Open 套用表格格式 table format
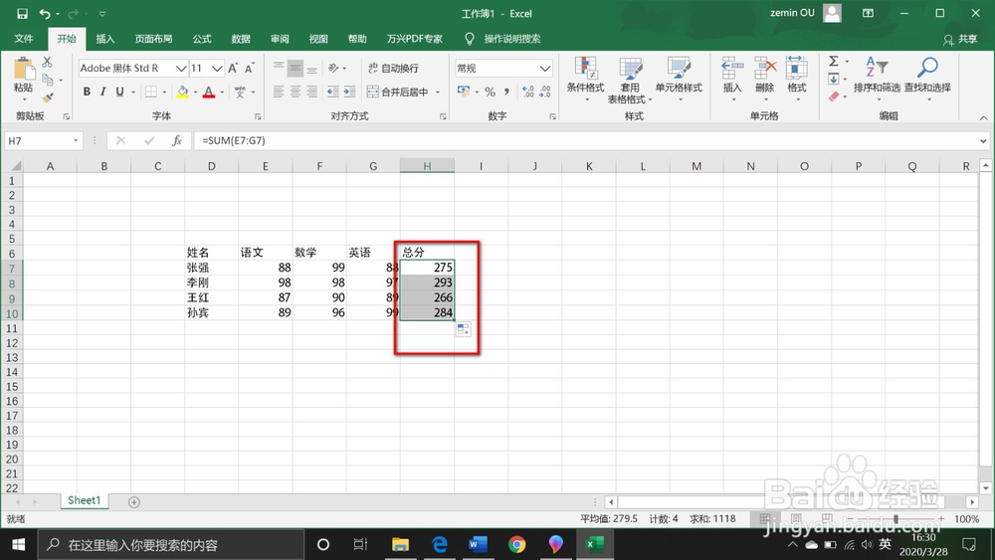 point(630,80)
